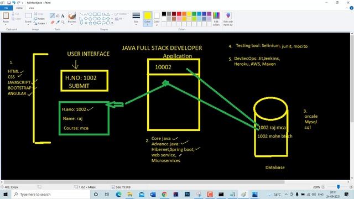Viewport: 354px width, 199px height.
Task: Click the Select rectangle icon
Action: 28,15
